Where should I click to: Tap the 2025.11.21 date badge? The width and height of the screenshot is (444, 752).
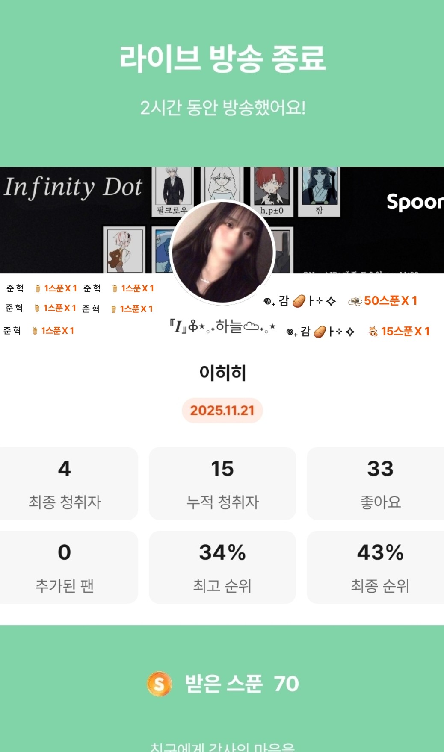(x=222, y=411)
